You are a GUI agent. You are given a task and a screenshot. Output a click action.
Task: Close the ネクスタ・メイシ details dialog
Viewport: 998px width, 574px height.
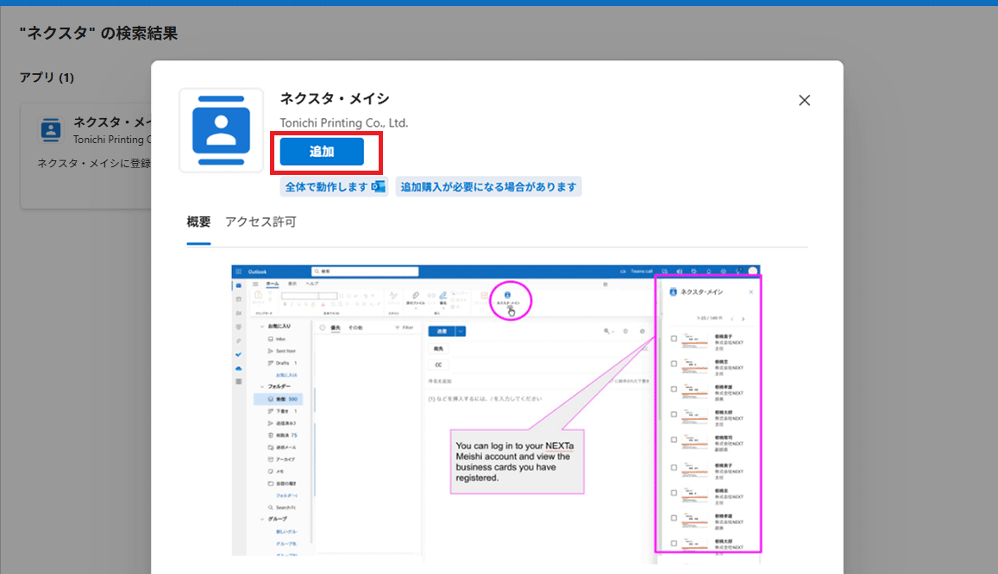(x=805, y=101)
